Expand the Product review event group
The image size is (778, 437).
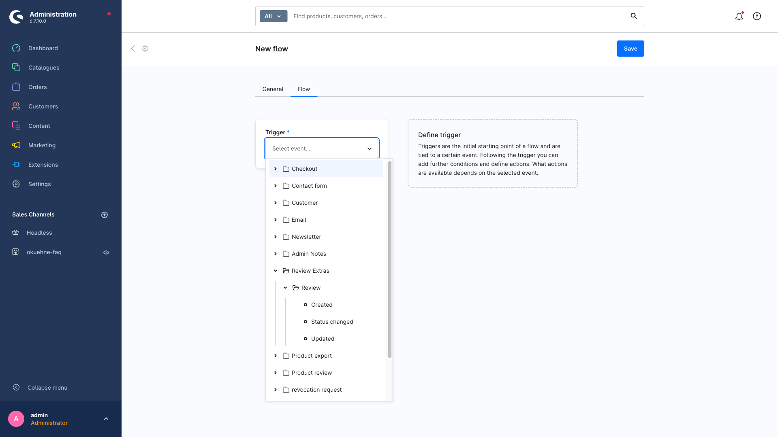[276, 373]
